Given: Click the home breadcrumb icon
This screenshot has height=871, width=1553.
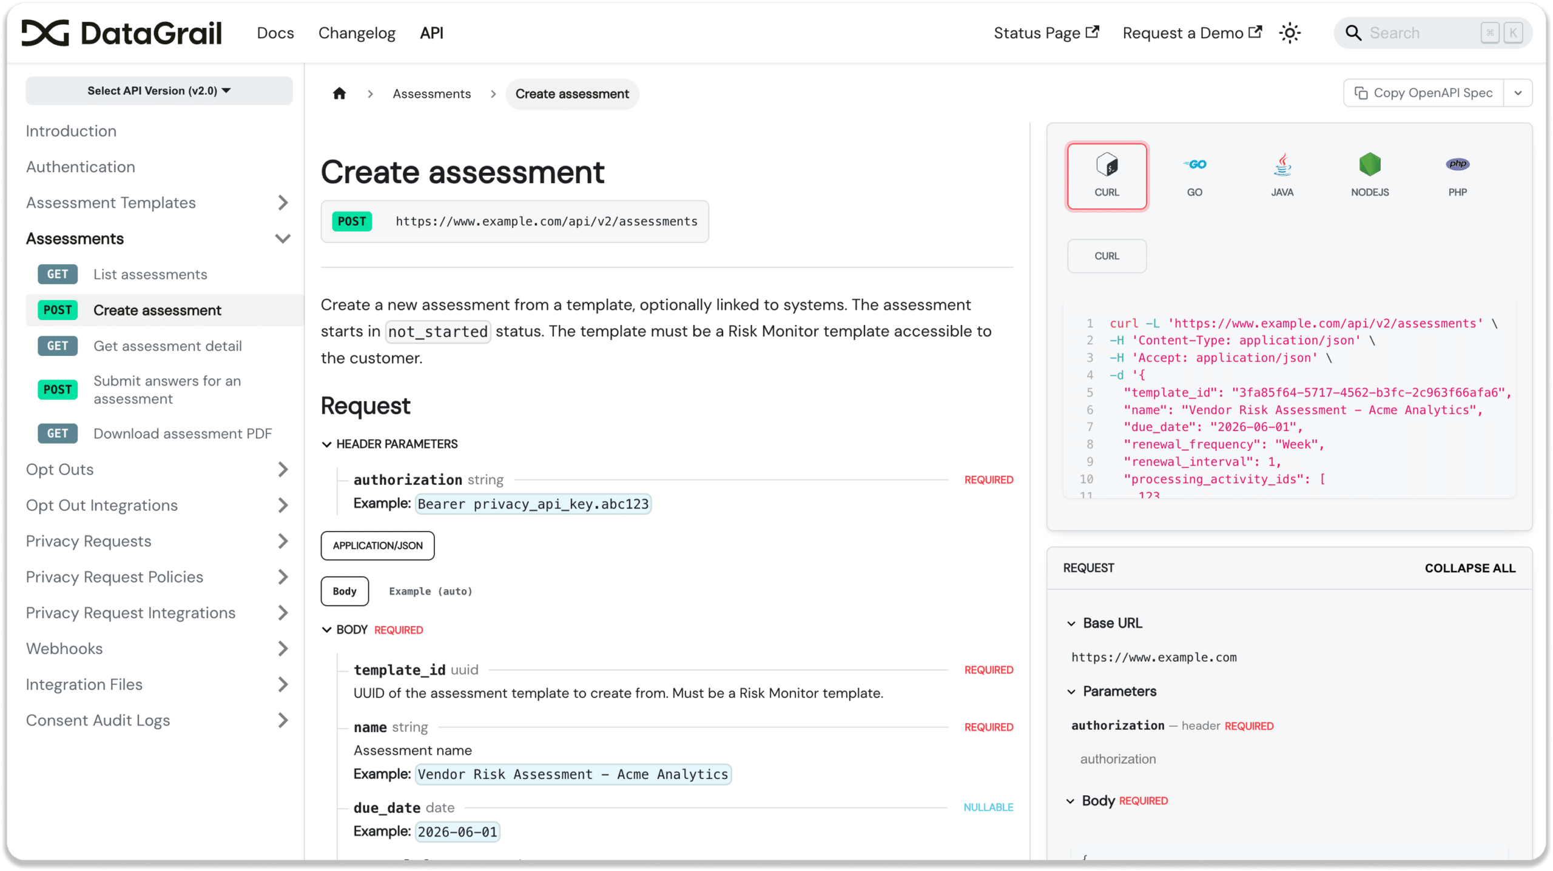Looking at the screenshot, I should tap(339, 93).
